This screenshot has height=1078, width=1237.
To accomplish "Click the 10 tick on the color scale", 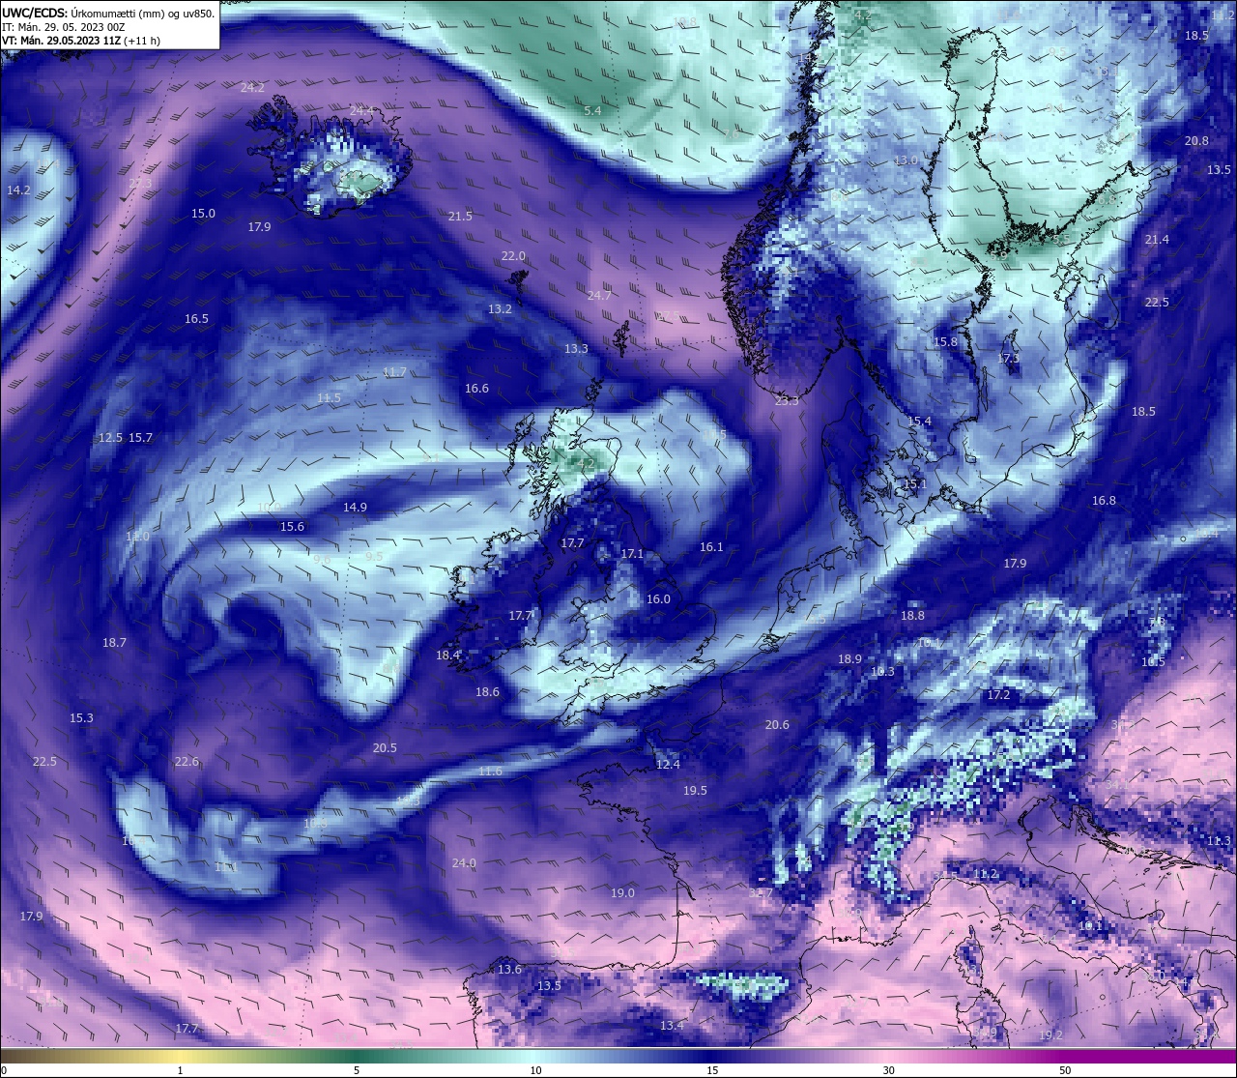I will tap(535, 1070).
